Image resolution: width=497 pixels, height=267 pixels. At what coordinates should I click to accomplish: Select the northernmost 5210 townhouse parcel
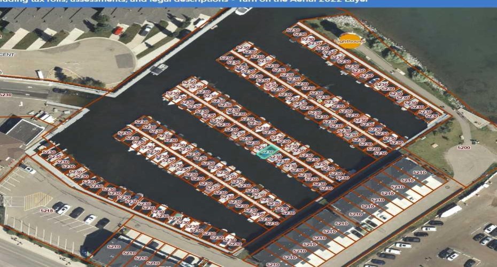(420, 172)
